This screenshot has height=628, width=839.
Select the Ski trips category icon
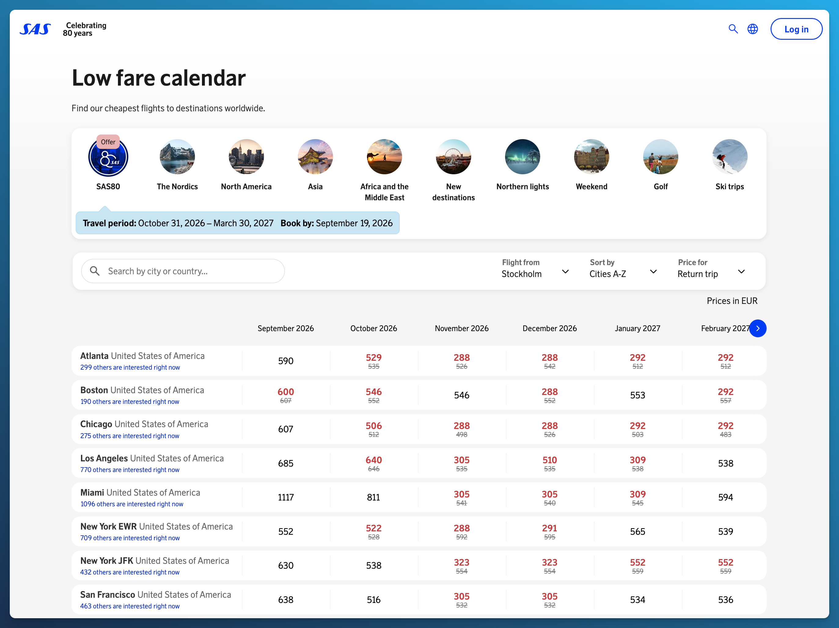coord(729,157)
